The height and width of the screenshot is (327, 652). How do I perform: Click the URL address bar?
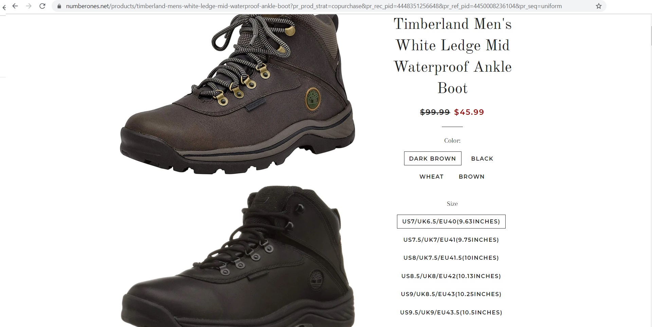pyautogui.click(x=314, y=6)
